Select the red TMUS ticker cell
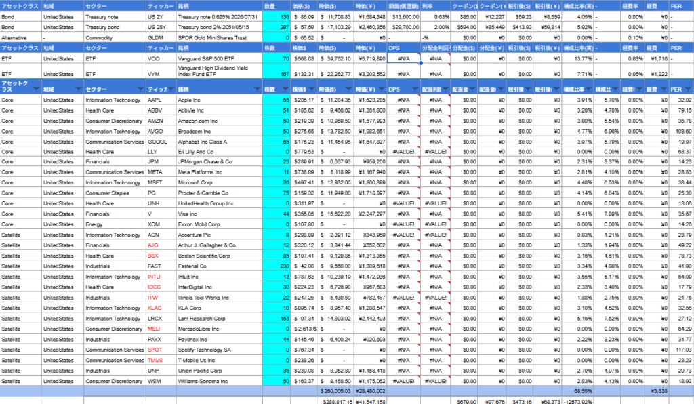Image resolution: width=694 pixels, height=404 pixels. [161, 361]
